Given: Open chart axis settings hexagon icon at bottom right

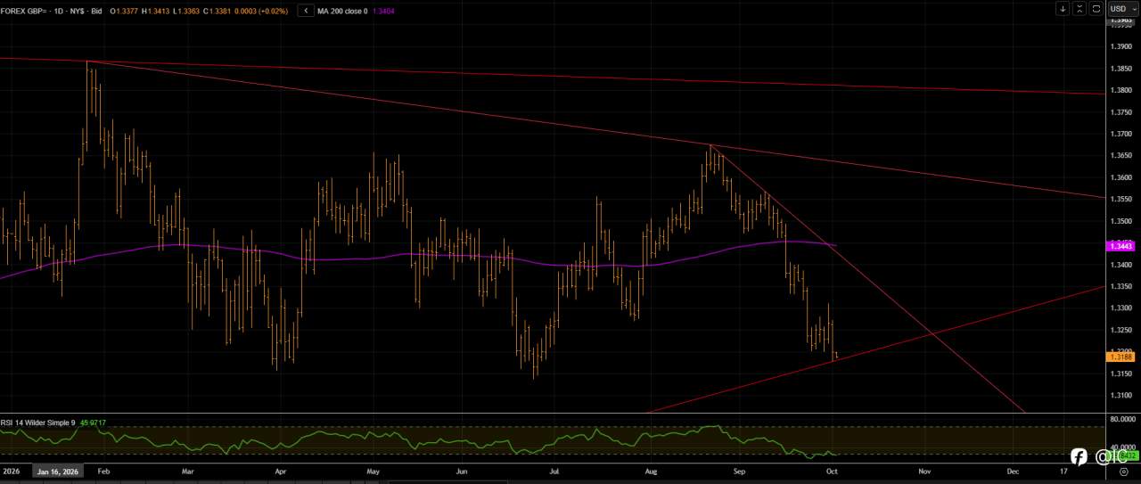Looking at the screenshot, I should pyautogui.click(x=1123, y=471).
